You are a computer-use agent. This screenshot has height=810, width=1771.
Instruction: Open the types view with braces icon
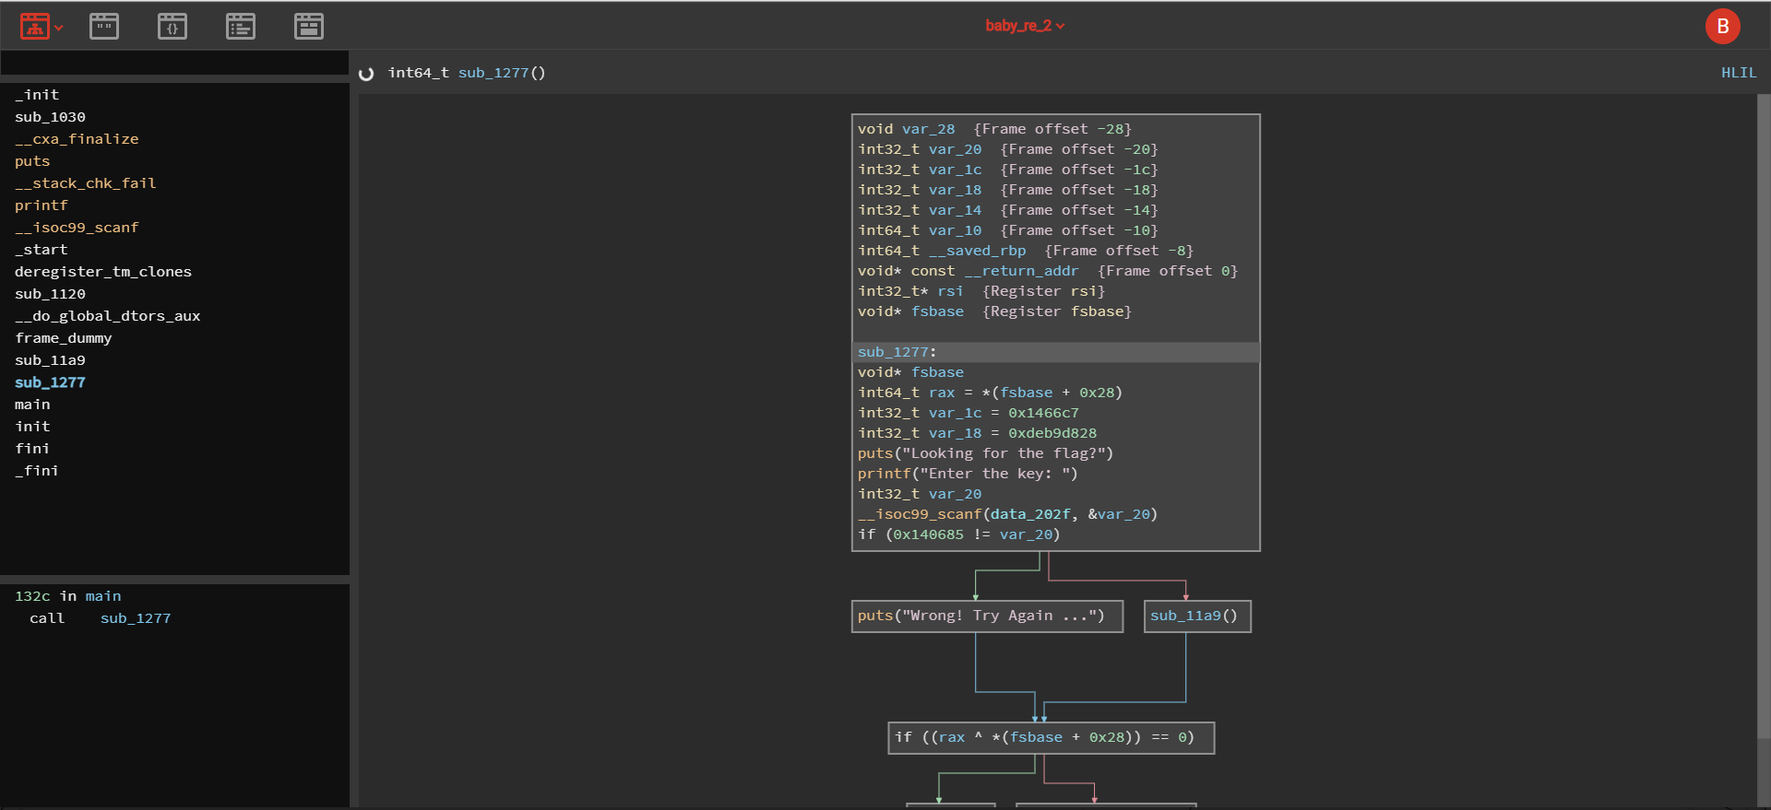pyautogui.click(x=172, y=27)
